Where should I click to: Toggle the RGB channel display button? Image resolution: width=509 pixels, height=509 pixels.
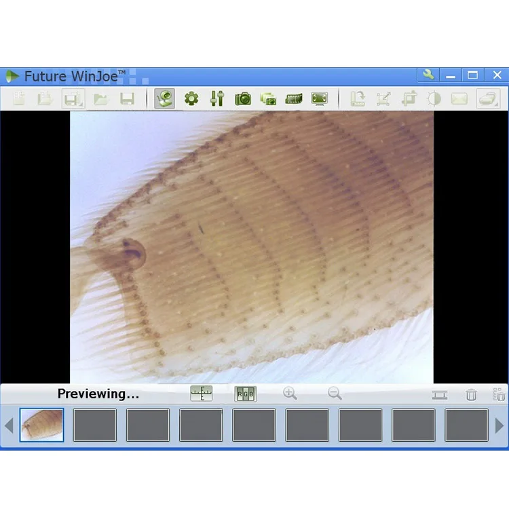(x=246, y=394)
